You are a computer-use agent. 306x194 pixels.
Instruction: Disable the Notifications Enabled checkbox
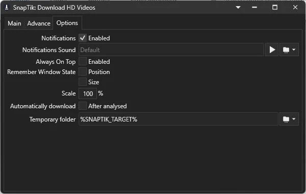[x=83, y=38]
